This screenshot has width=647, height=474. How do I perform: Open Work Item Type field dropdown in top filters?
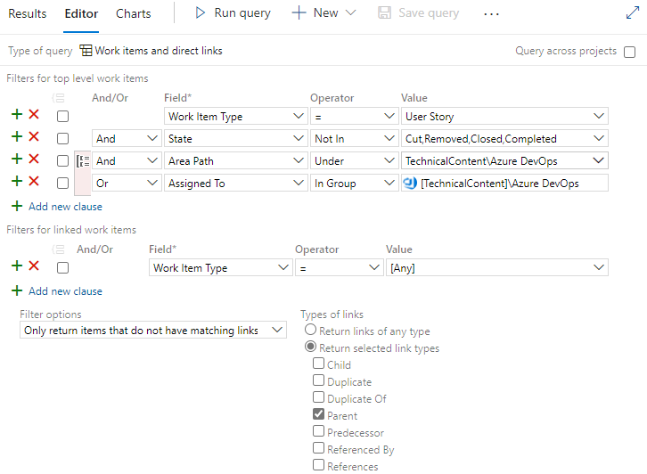pyautogui.click(x=236, y=117)
